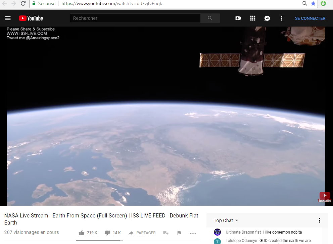Open the green browser extension icon
This screenshot has height=244, width=333.
pyautogui.click(x=323, y=3)
